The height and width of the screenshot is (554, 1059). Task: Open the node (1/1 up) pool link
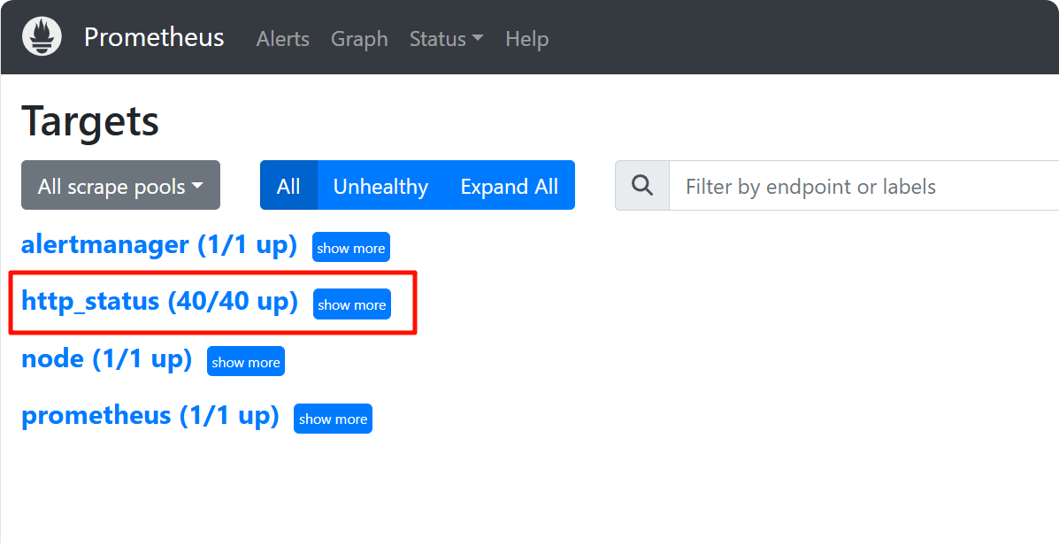107,358
